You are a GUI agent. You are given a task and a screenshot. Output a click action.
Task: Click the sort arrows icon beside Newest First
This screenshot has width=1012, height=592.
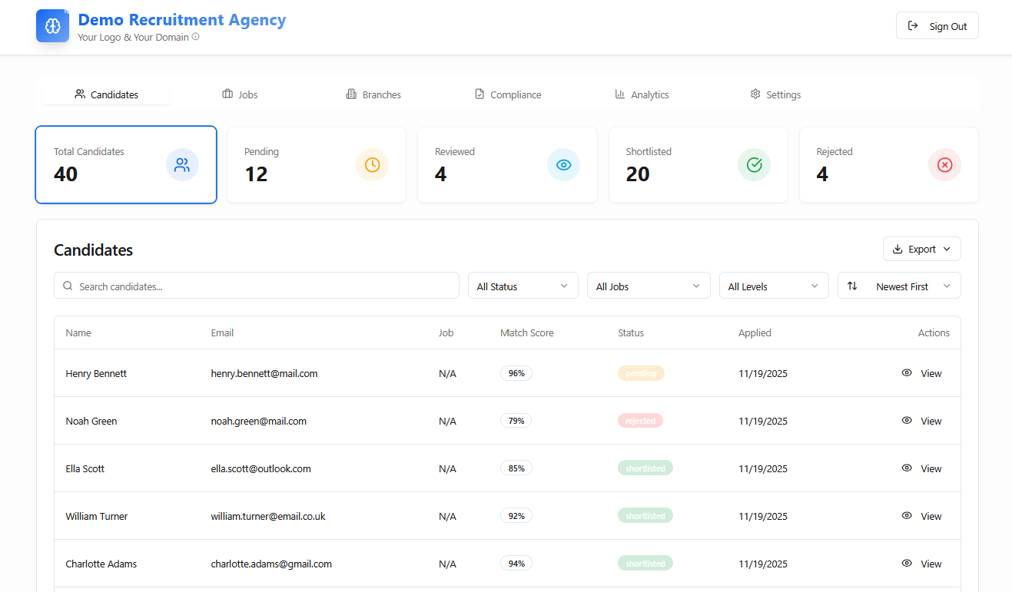[x=852, y=286]
